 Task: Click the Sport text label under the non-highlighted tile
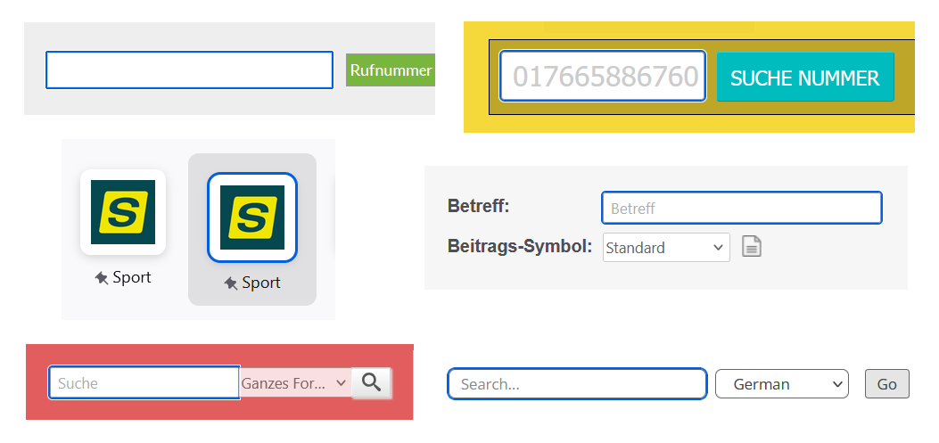coord(132,277)
